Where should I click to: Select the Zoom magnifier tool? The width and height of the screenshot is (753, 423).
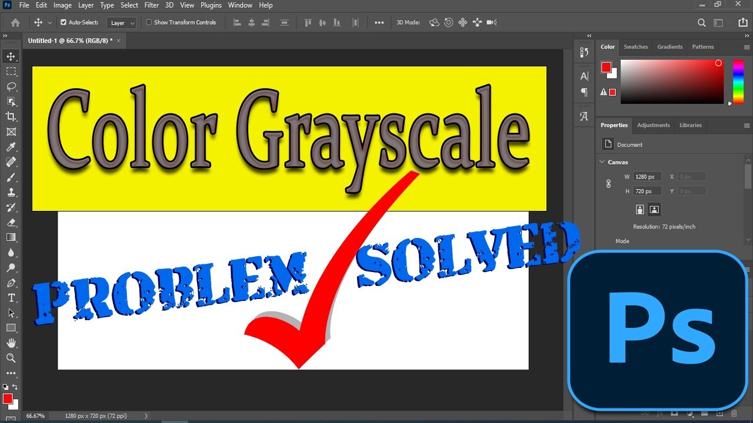11,358
